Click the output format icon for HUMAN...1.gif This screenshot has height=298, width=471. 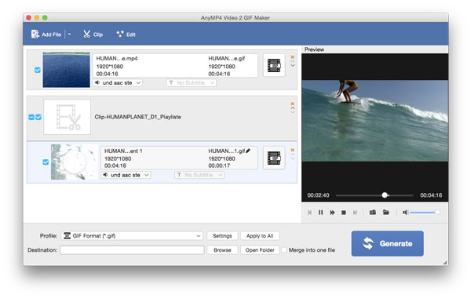(x=274, y=158)
